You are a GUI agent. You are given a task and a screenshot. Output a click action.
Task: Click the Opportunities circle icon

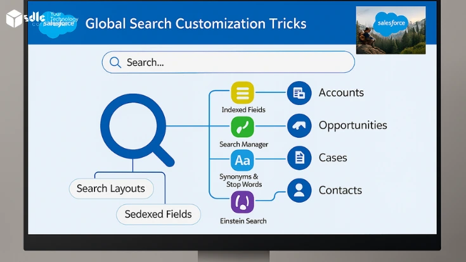299,125
